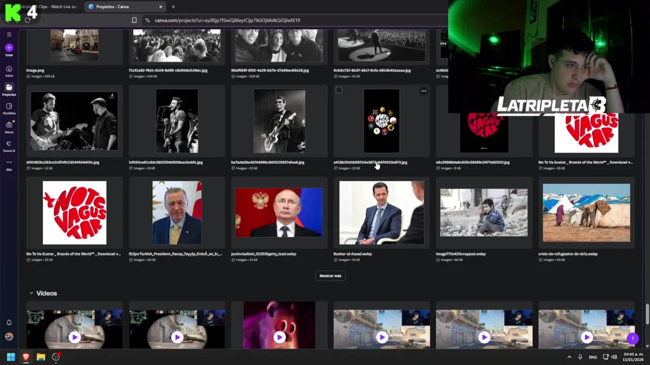Click file name image770x420cropped.webp
The width and height of the screenshot is (650, 365).
point(461,254)
